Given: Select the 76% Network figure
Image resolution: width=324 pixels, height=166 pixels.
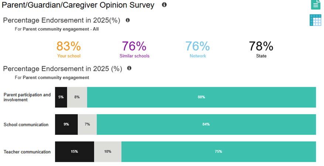Looking at the screenshot, I should tap(197, 46).
